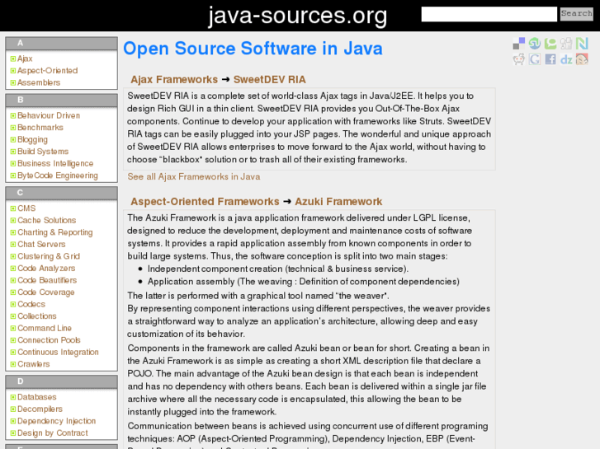Open the Assemblers category link
Viewport: 600px width, 449px height.
(x=39, y=82)
